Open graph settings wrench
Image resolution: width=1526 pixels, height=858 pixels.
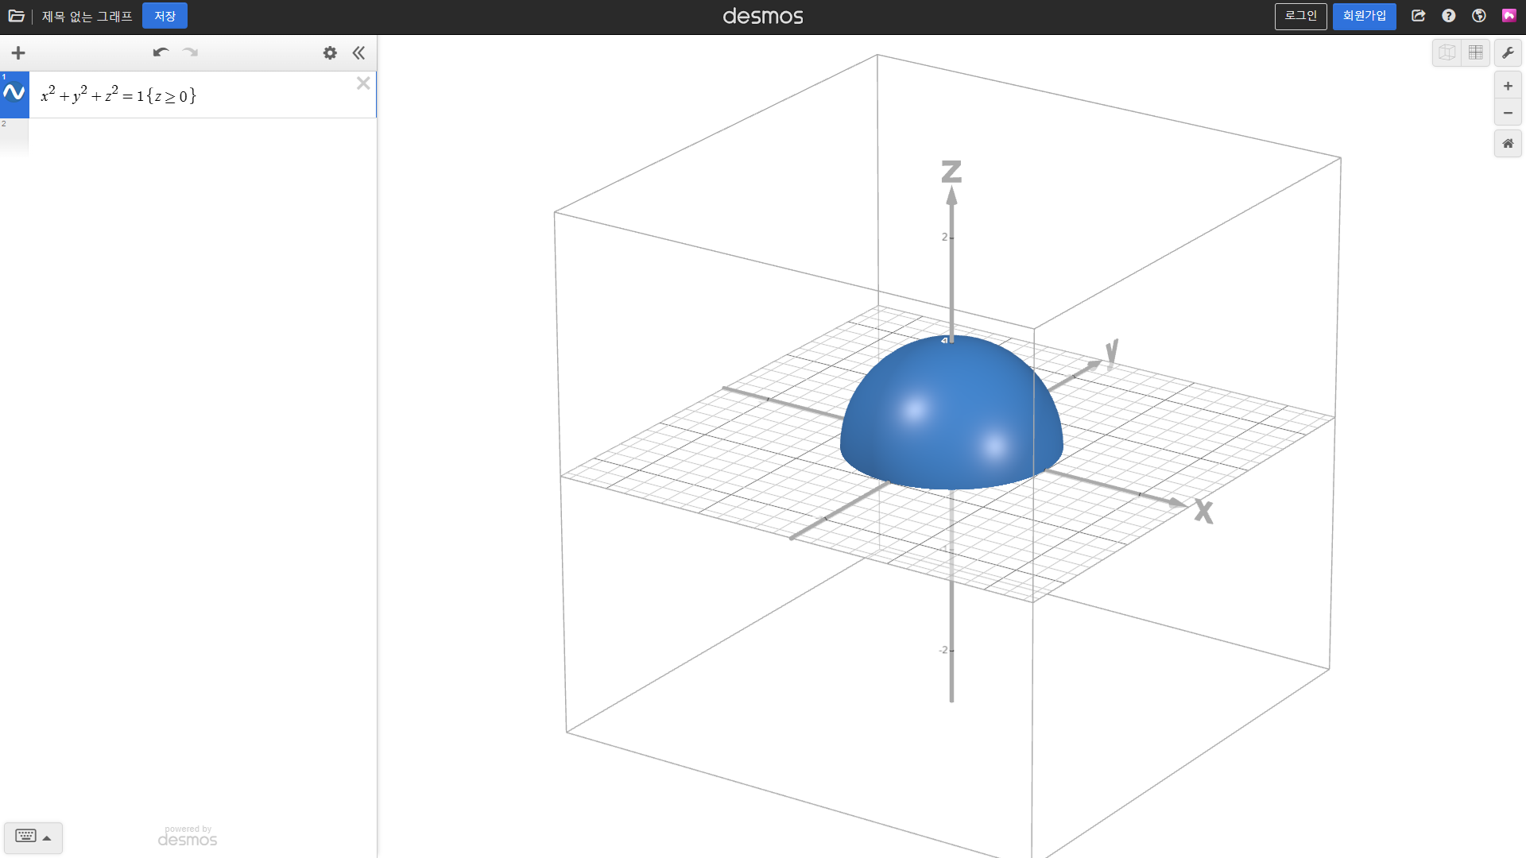point(1508,53)
